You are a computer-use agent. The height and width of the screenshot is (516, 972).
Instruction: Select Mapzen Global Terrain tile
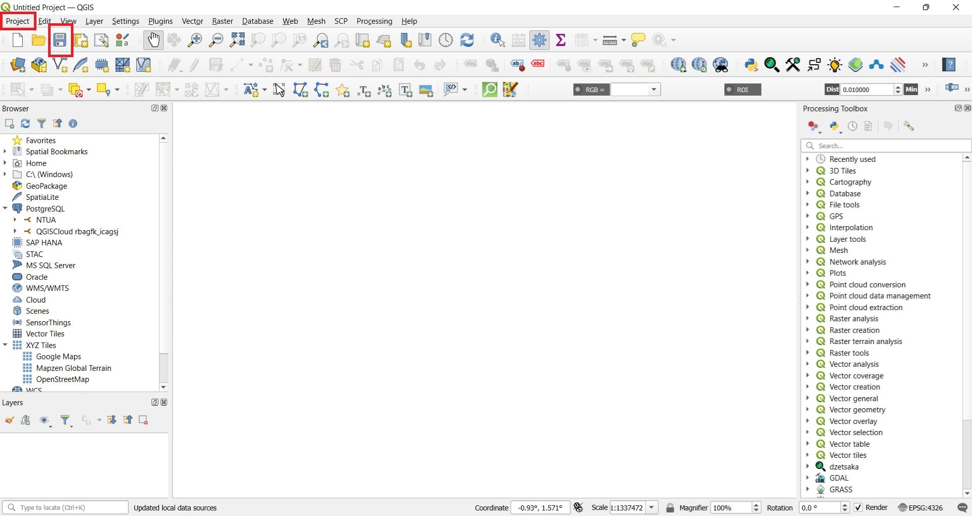pos(73,368)
